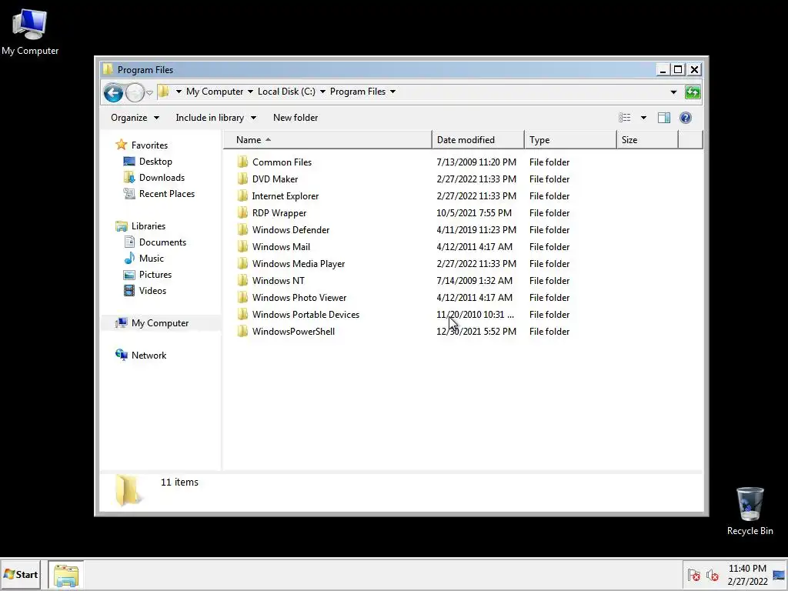The height and width of the screenshot is (591, 788).
Task: Click the refresh button beside address bar
Action: (693, 92)
